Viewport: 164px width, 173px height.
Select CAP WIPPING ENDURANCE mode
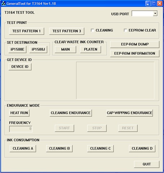tap(130, 113)
